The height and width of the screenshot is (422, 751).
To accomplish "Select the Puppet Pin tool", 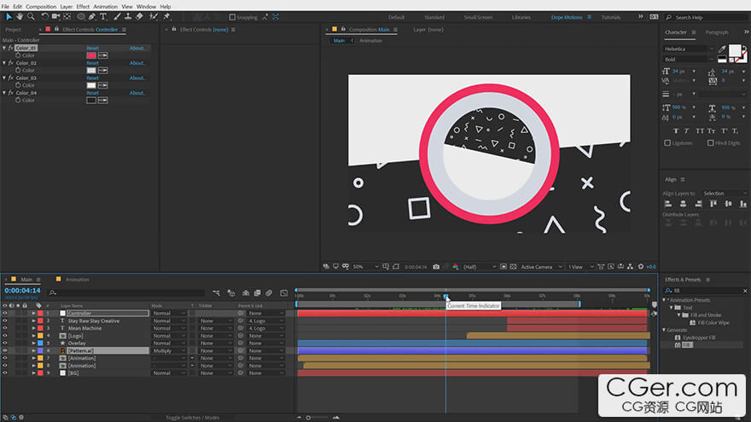I will pos(166,16).
